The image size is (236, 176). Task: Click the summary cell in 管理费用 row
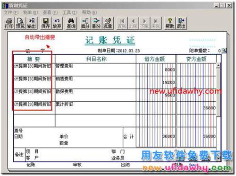click(34, 70)
